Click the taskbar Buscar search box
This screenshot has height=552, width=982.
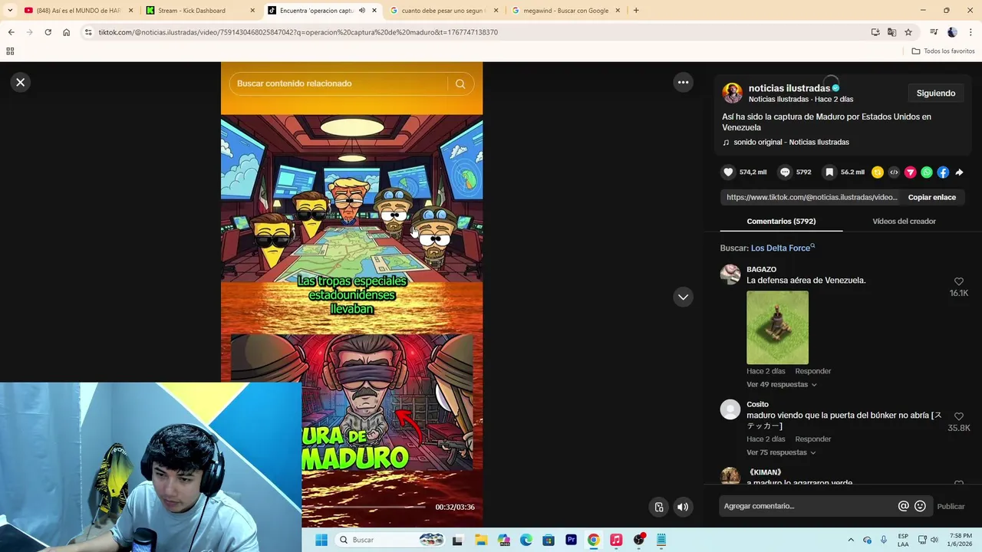391,540
